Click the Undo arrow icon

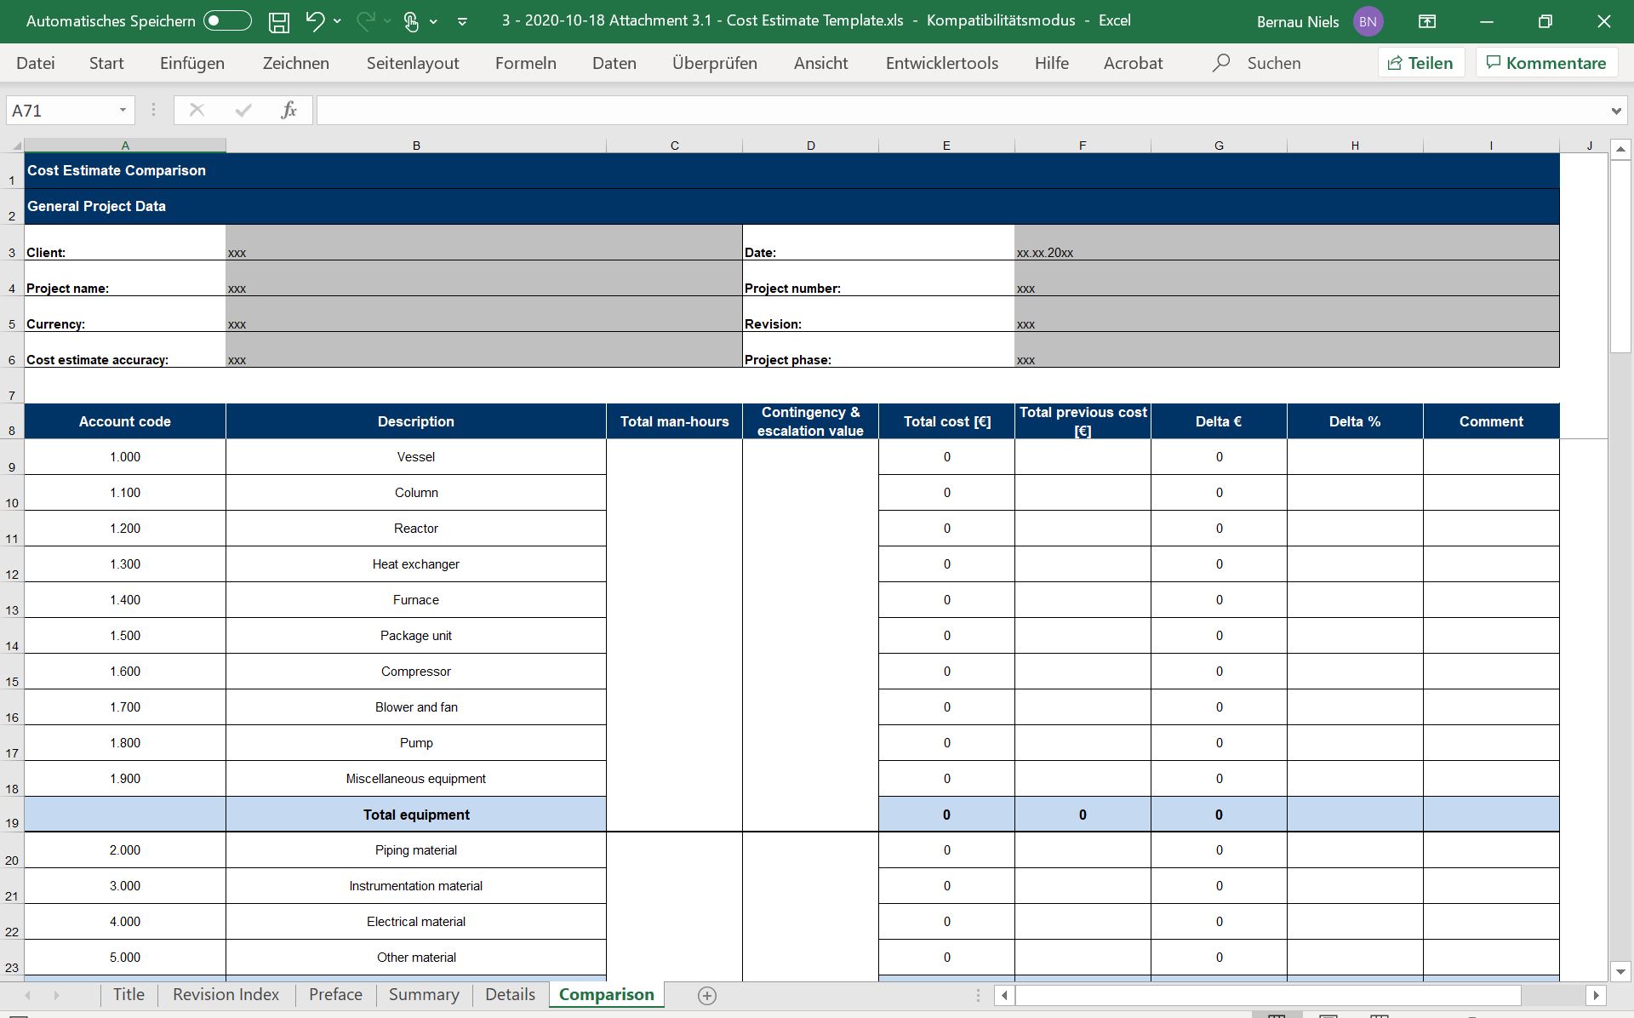[315, 21]
